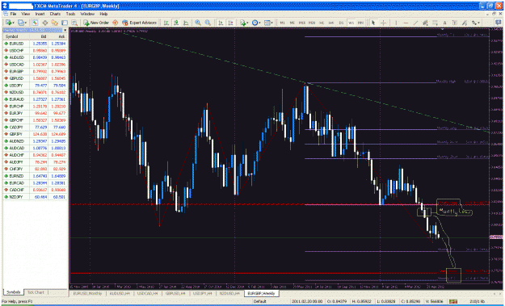
Task: Select the Fibonacci Retracement tool
Action: pyautogui.click(x=435, y=23)
